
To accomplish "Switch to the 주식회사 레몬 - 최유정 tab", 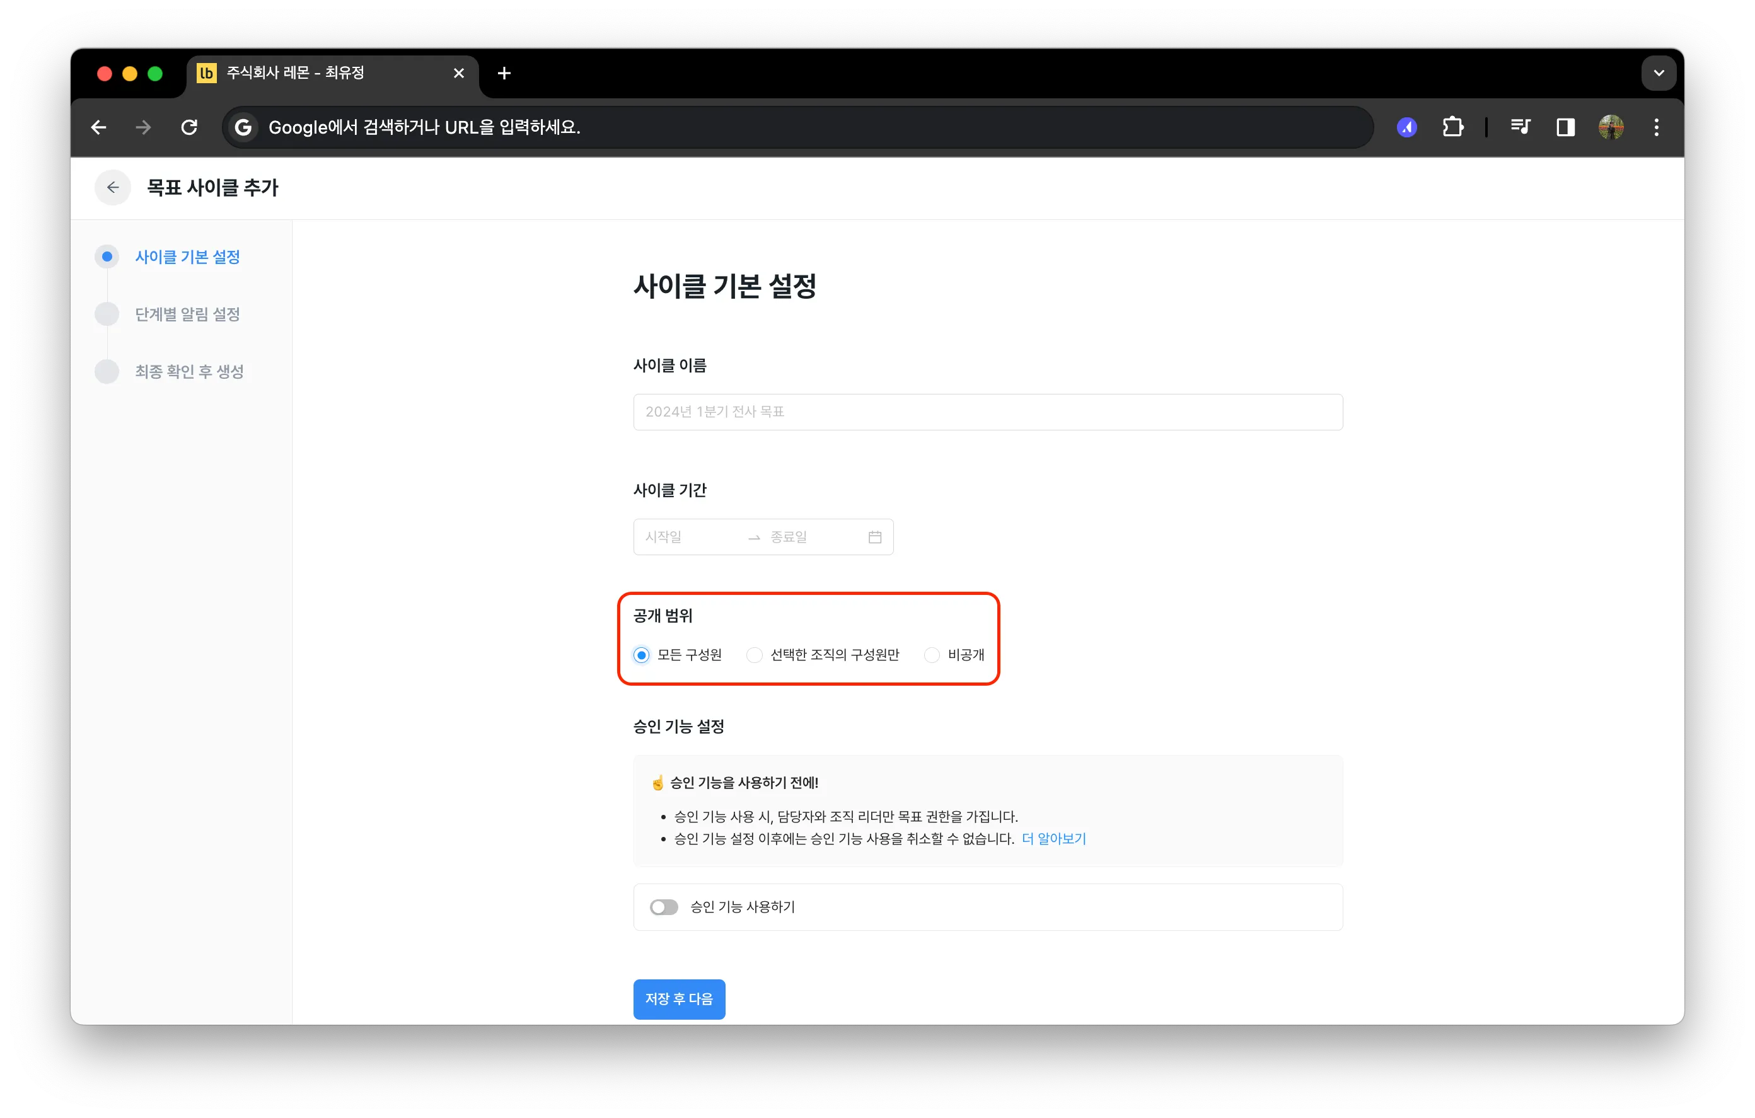I will click(332, 73).
